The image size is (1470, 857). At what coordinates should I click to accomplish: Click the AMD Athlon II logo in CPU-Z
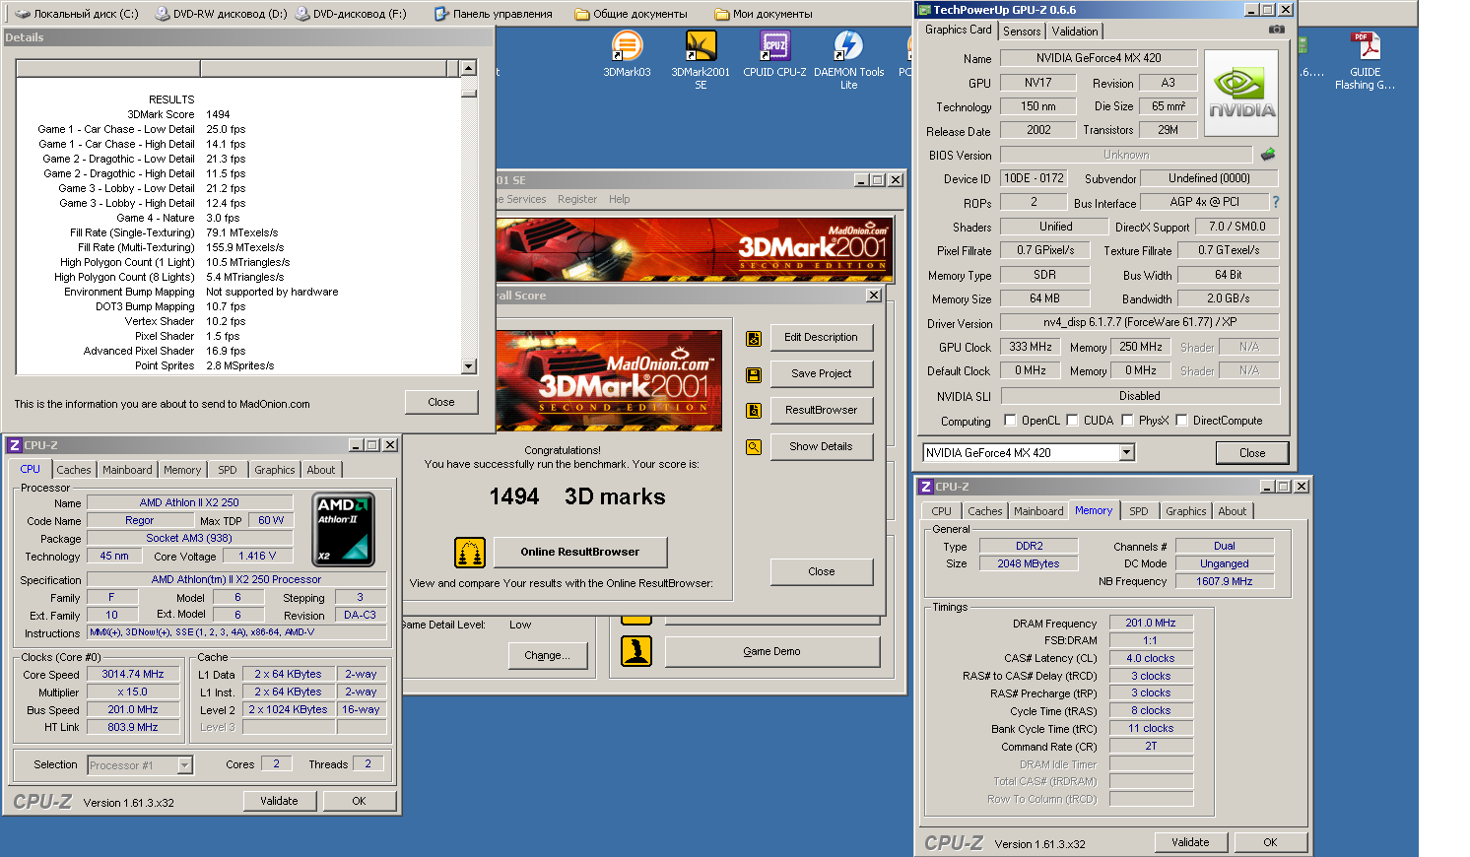pos(343,530)
